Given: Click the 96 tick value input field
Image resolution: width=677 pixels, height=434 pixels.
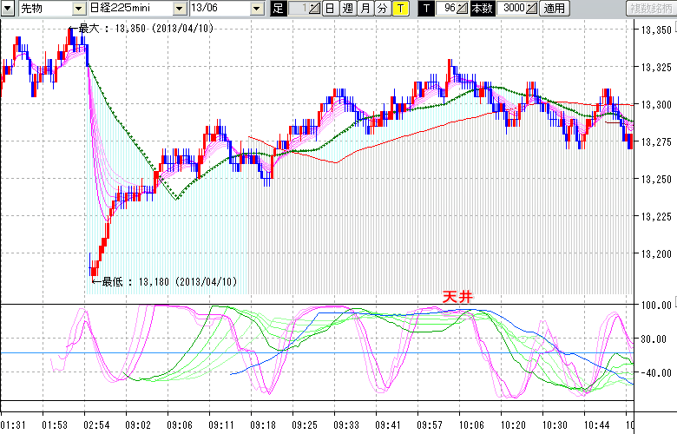Looking at the screenshot, I should point(446,9).
